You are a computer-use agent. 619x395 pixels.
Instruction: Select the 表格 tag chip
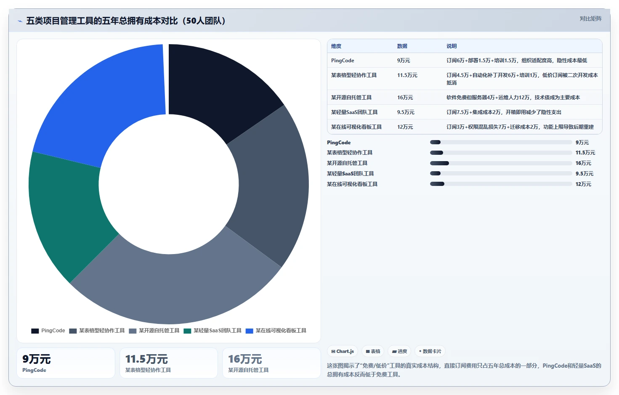pyautogui.click(x=373, y=351)
